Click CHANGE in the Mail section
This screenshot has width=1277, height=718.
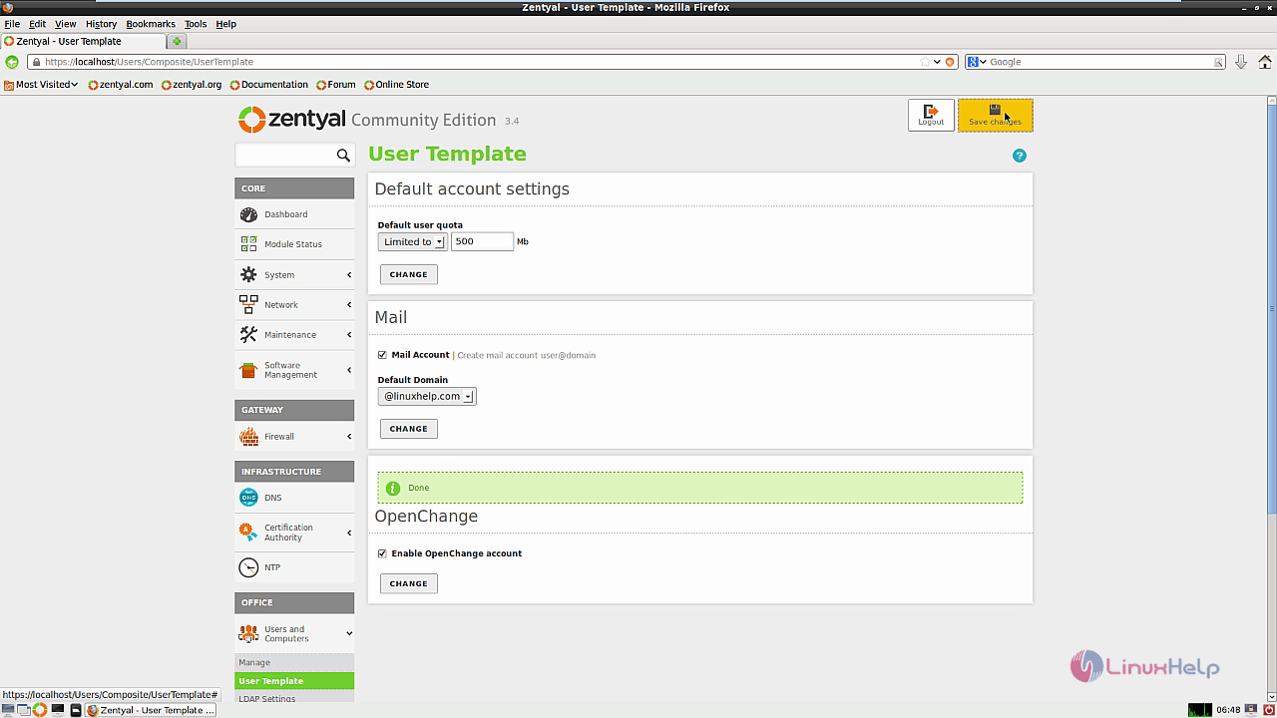coord(408,429)
